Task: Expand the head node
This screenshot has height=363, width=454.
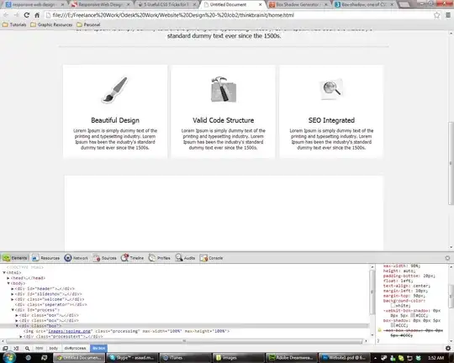Action: point(8,278)
